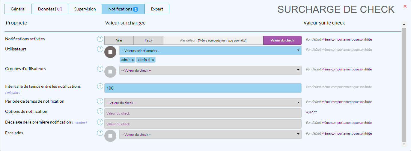Click the notification interval field showing 100
Screen dimensions: 411x151
coord(203,88)
